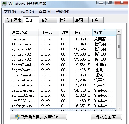
Task: Open the 性能 tab
Action: click(66, 20)
